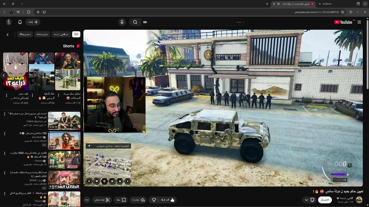369x207 pixels.
Task: Select the 'محتوى يهمك' filter chip
Action: point(25,34)
